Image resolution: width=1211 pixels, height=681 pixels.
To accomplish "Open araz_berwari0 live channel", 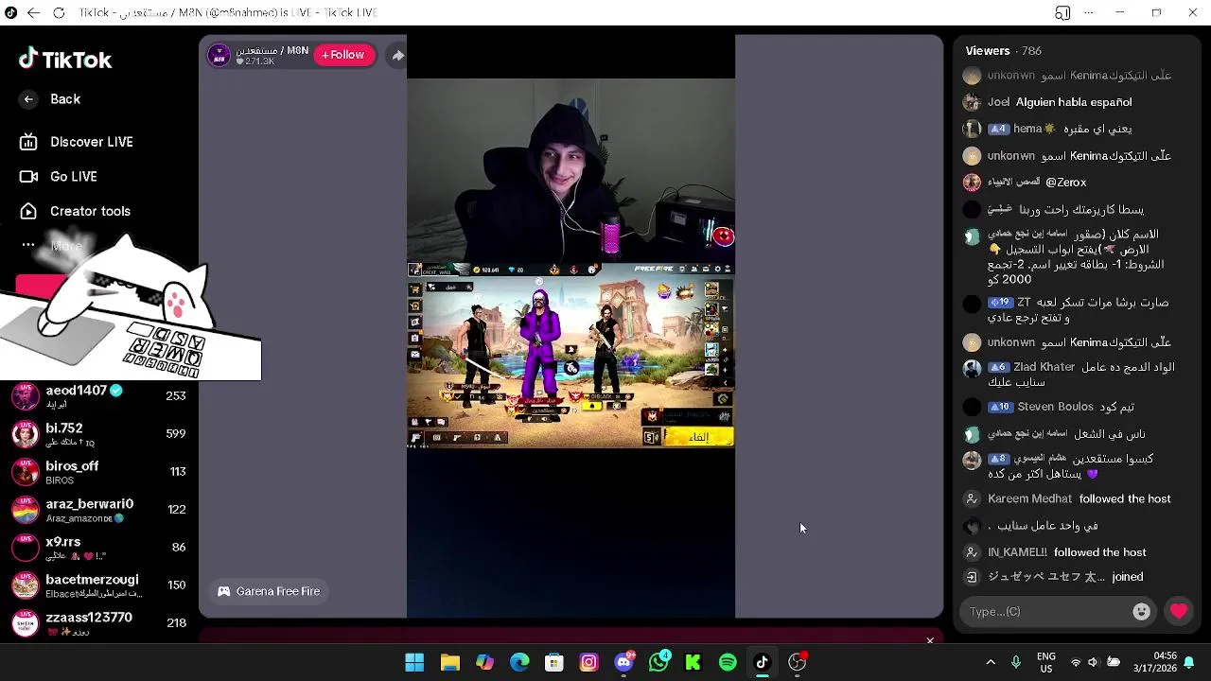I will pyautogui.click(x=99, y=509).
